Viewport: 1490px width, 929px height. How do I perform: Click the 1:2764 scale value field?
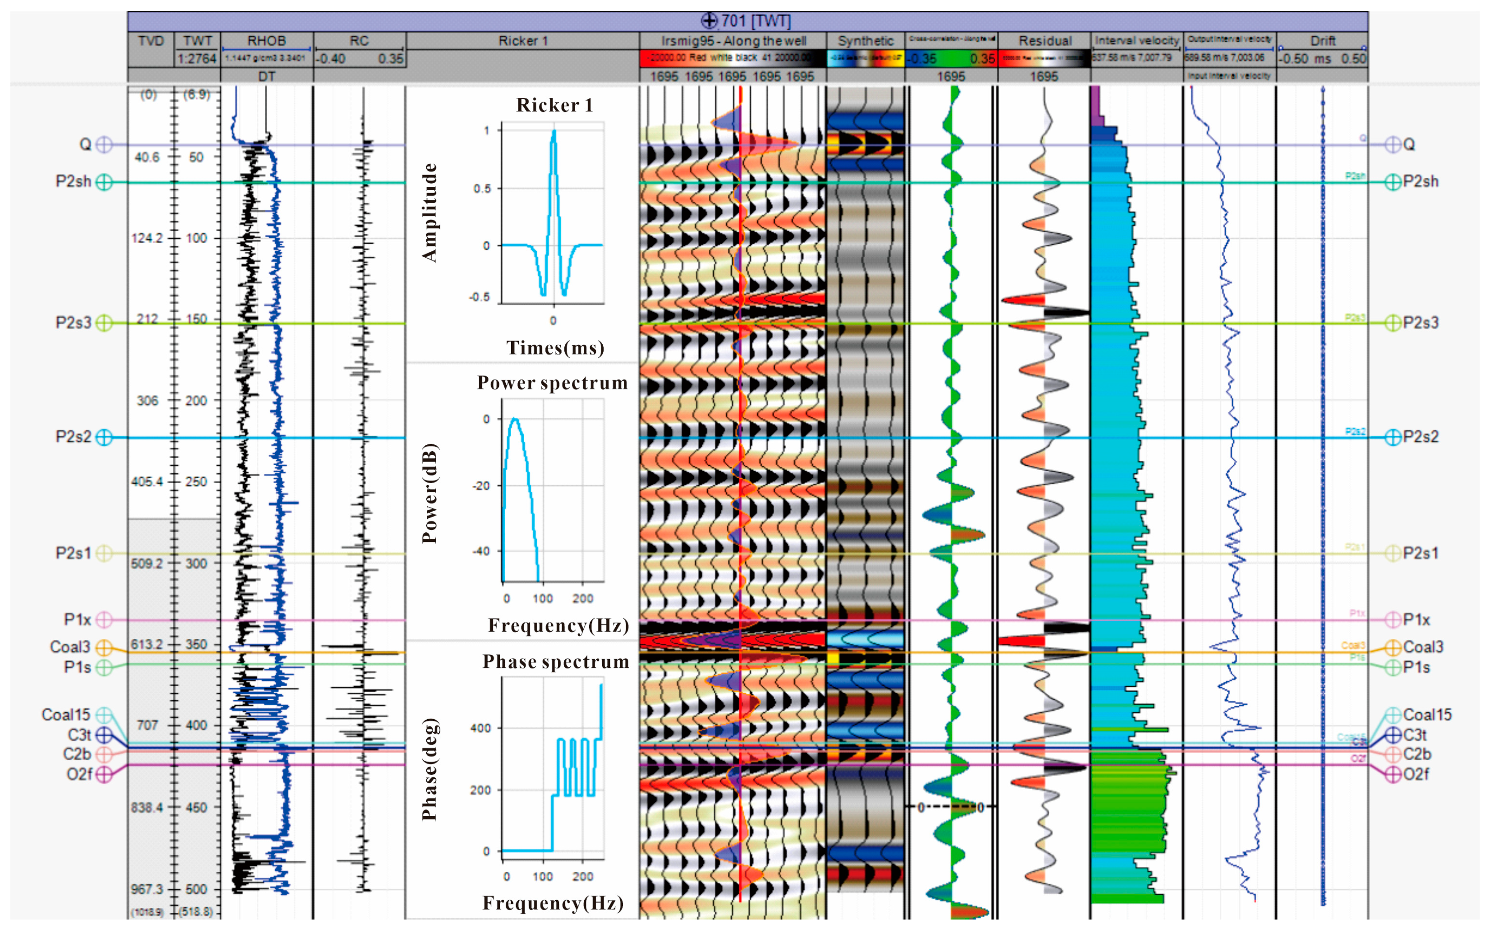click(x=197, y=58)
